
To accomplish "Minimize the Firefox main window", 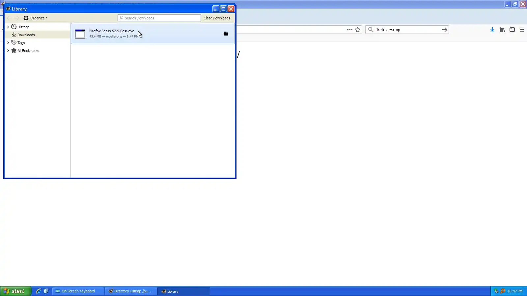I will (507, 4).
